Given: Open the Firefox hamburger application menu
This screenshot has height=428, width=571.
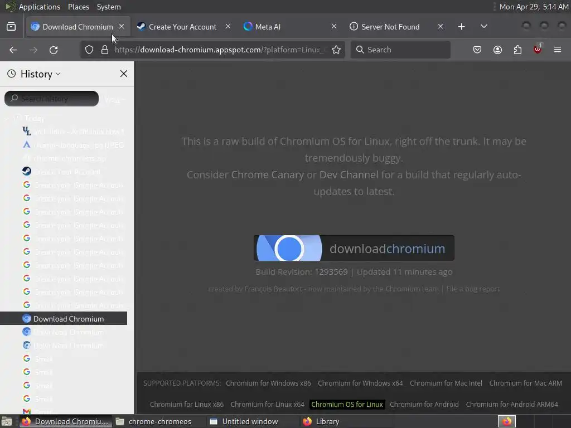Looking at the screenshot, I should pos(558,50).
